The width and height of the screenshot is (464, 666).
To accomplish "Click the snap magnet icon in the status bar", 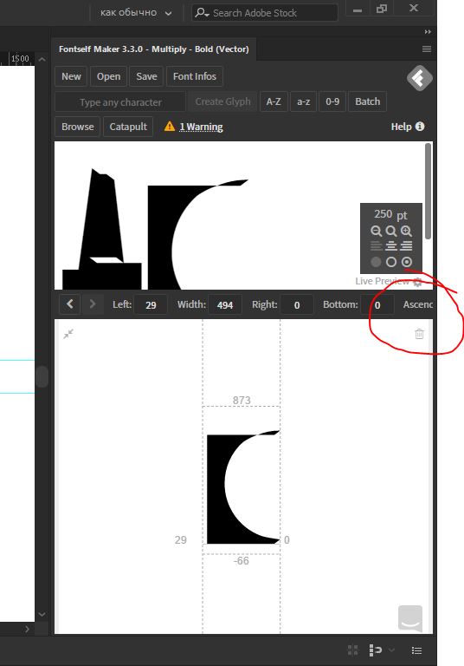I will click(x=376, y=650).
